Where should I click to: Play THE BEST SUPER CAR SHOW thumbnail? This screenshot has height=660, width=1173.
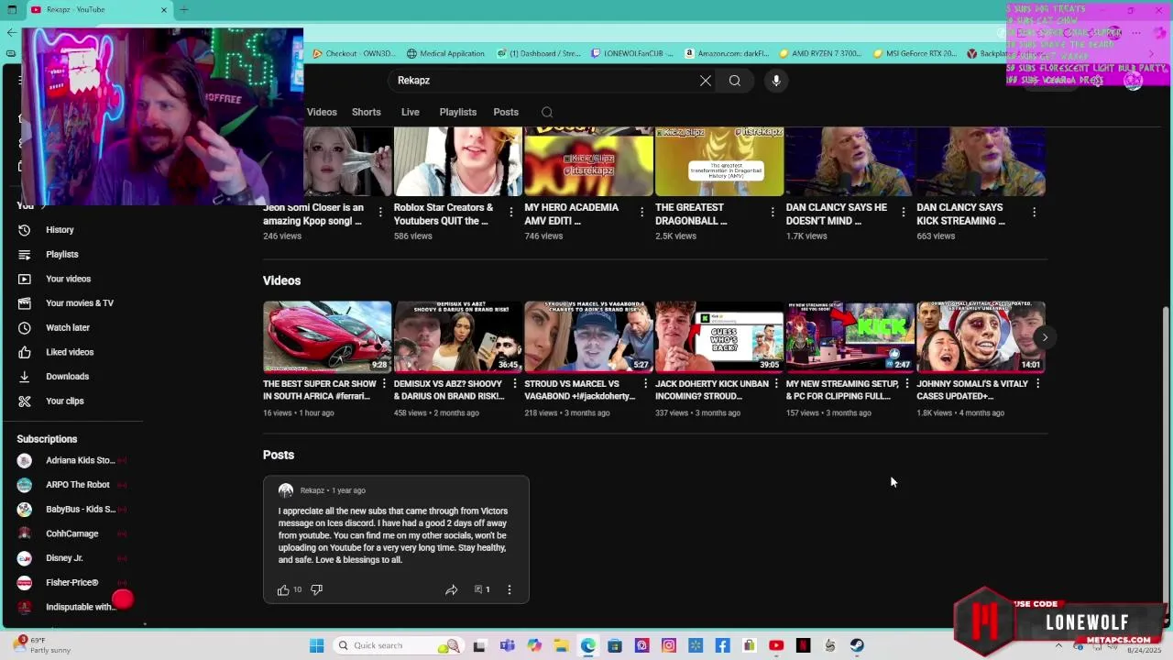327,336
